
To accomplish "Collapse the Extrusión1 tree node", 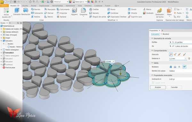I will point(1,41).
